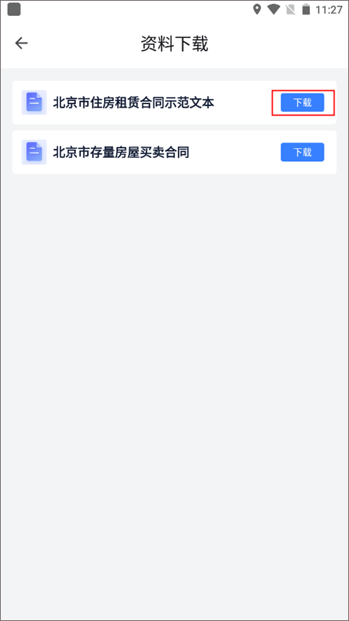Download 北京市存量房屋买卖合同
Image resolution: width=349 pixels, height=621 pixels.
pos(302,152)
